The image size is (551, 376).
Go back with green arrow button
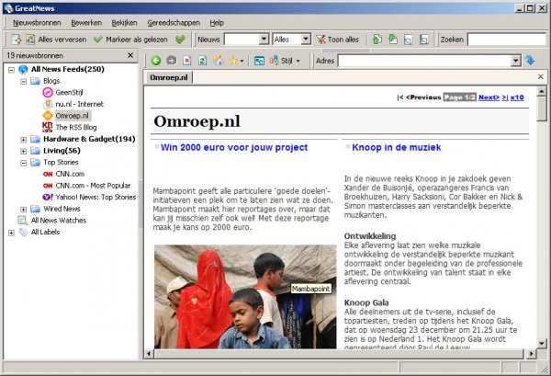pyautogui.click(x=156, y=61)
